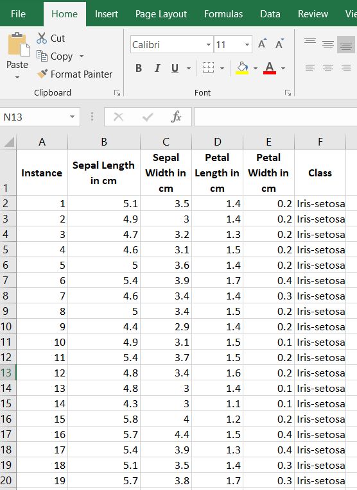Select column B header

pos(104,142)
